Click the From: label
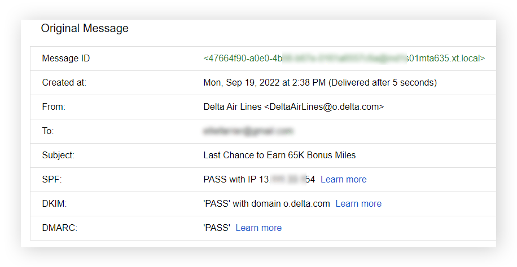517x267 pixels. pos(54,107)
